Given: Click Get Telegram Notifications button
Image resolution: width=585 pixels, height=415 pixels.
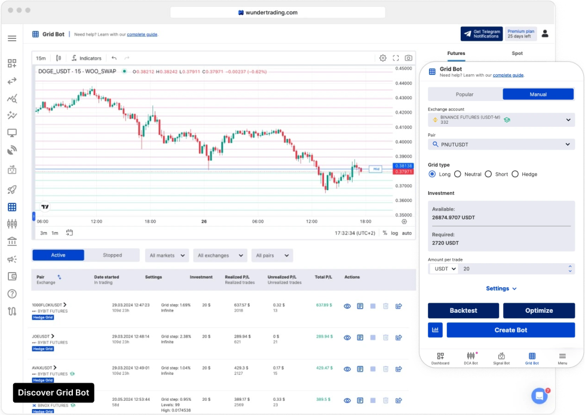Looking at the screenshot, I should coord(482,34).
